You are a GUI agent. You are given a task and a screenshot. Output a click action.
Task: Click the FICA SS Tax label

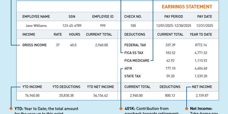tap(134, 53)
